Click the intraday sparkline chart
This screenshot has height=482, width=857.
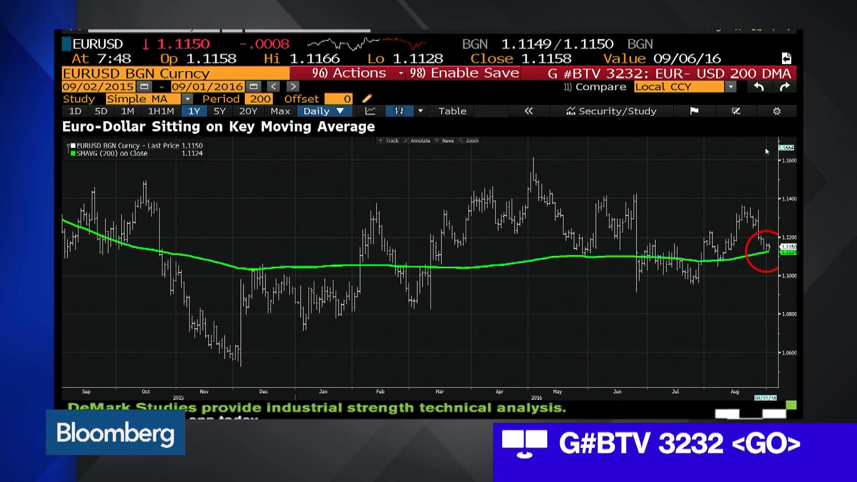[366, 44]
